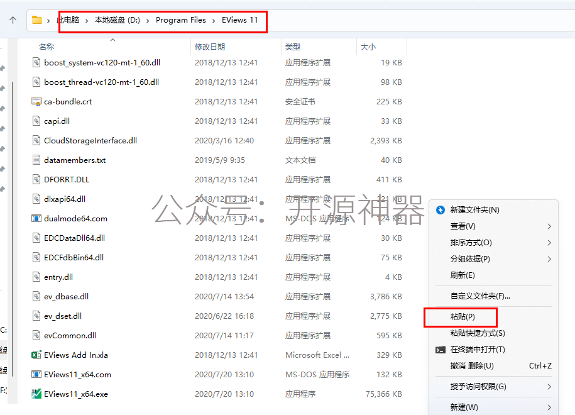Image resolution: width=575 pixels, height=415 pixels.
Task: Click the EViews Add In.xla Excel icon
Action: point(36,355)
